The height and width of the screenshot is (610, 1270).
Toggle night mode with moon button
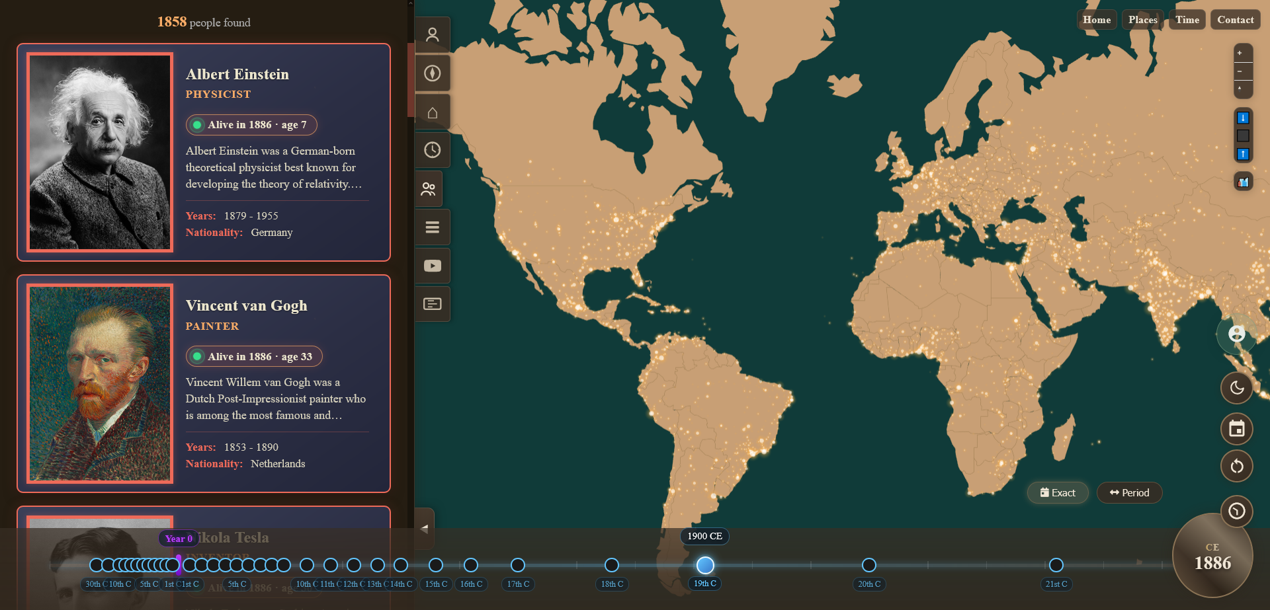[1237, 388]
